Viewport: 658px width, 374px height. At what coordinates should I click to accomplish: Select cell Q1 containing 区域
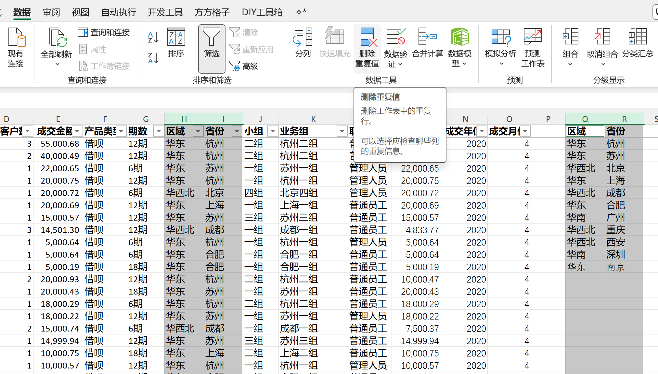585,131
